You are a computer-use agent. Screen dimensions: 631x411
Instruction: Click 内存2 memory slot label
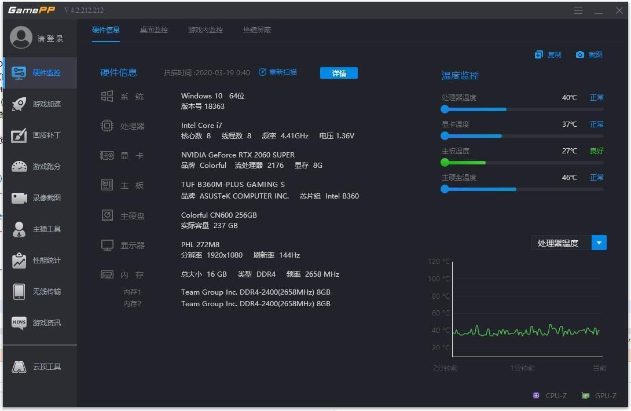click(x=132, y=304)
